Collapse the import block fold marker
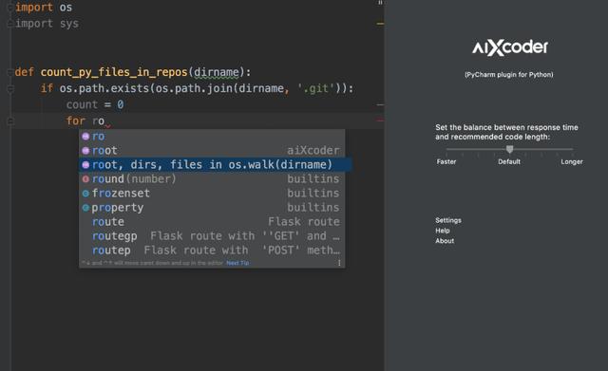This screenshot has width=608, height=371. pyautogui.click(x=10, y=8)
